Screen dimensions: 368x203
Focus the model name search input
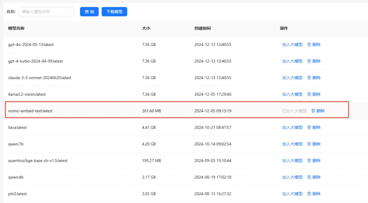(46, 12)
